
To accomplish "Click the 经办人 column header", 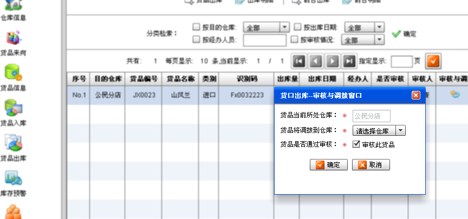I will tap(357, 79).
